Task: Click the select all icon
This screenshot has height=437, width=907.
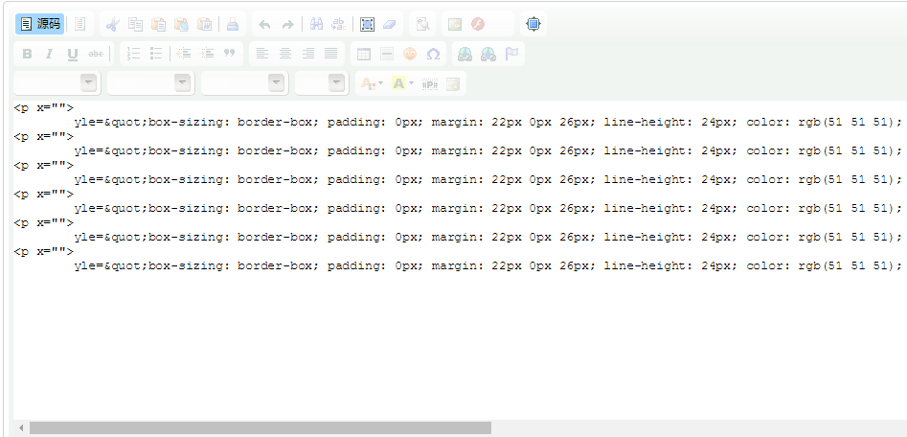Action: point(367,24)
